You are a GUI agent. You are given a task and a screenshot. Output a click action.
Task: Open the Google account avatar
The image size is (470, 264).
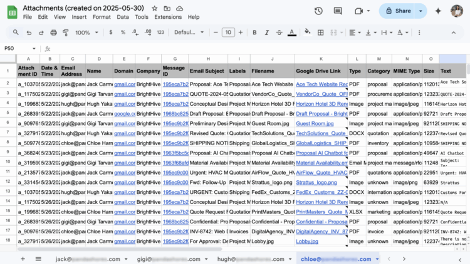457,11
